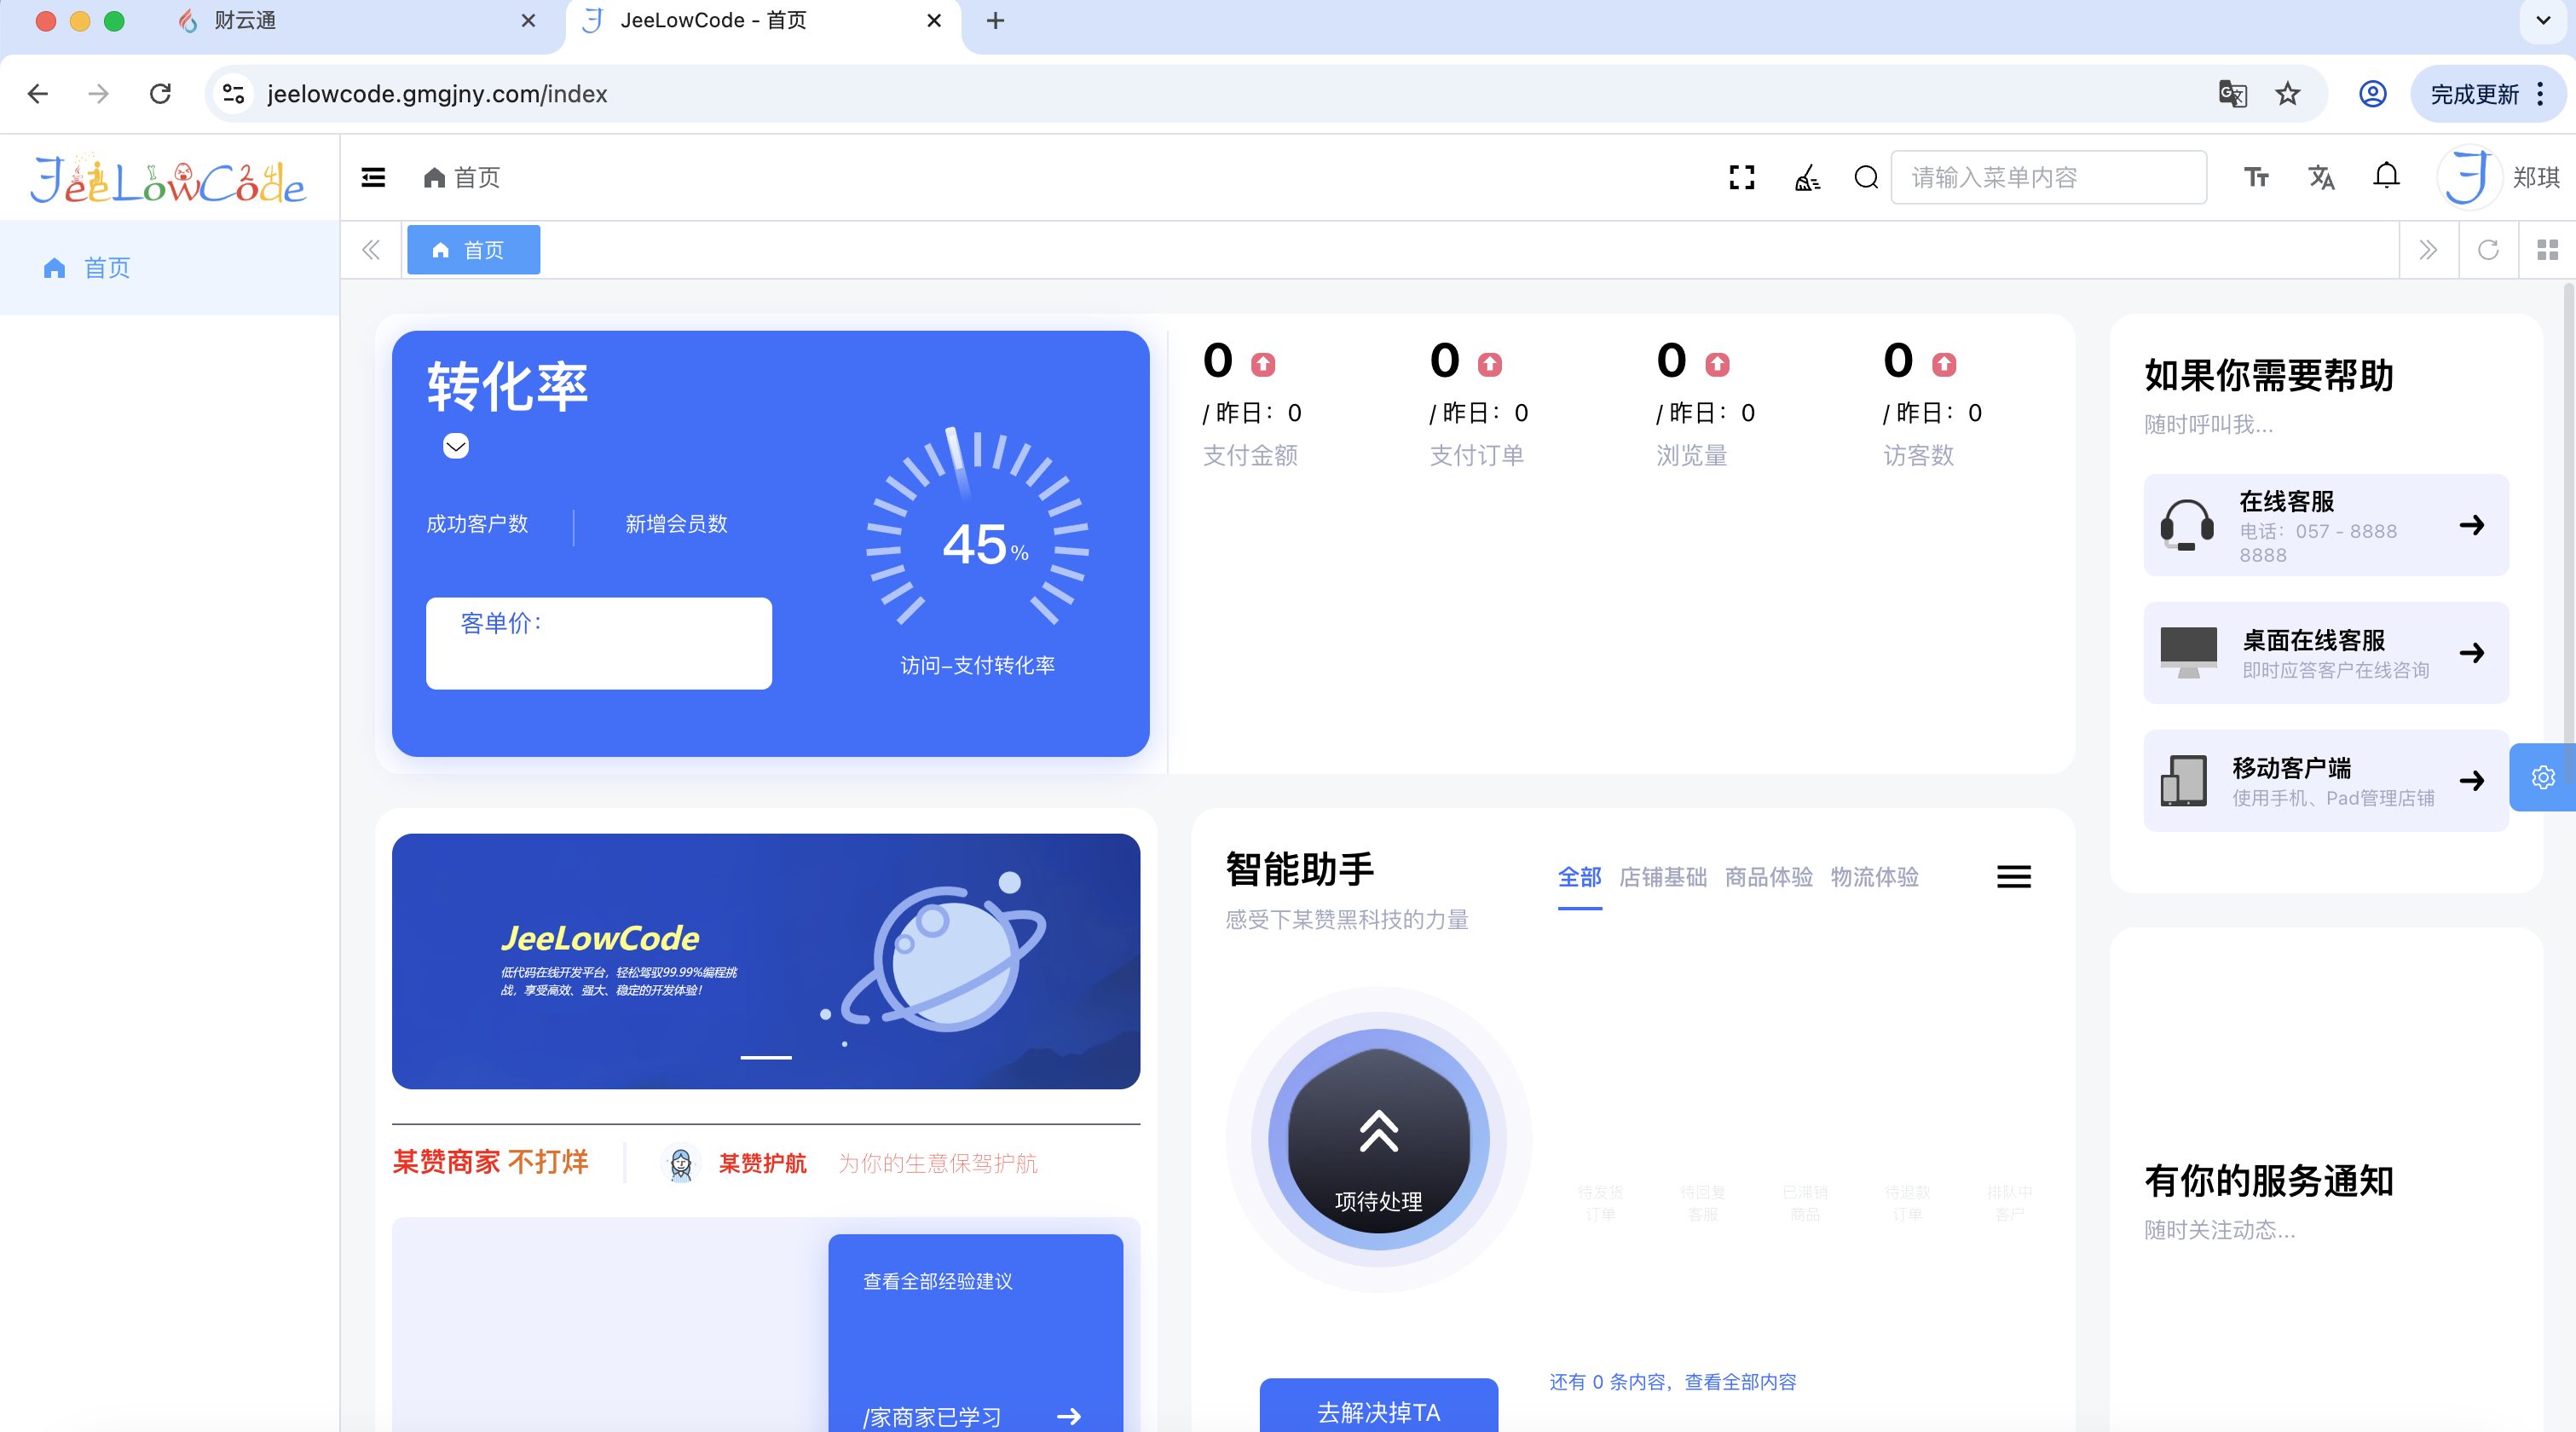
Task: Switch to 物流体验 tab
Action: click(x=1874, y=877)
